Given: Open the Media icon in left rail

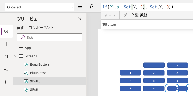Looking at the screenshot, I should [x=6, y=69].
